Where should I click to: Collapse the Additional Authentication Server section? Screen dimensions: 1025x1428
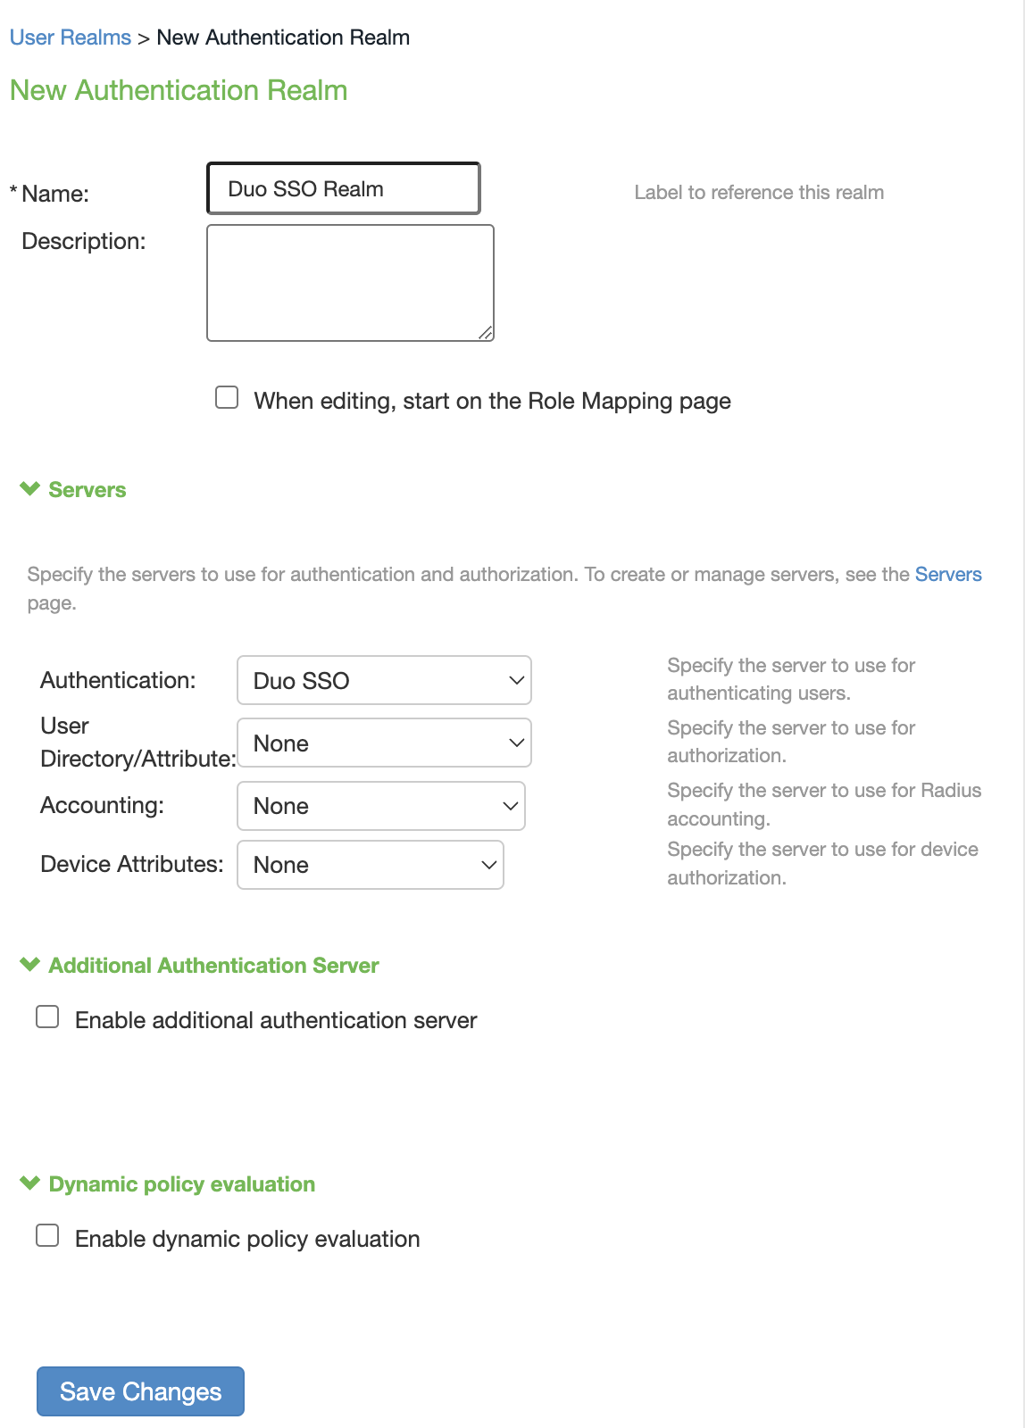click(x=29, y=965)
